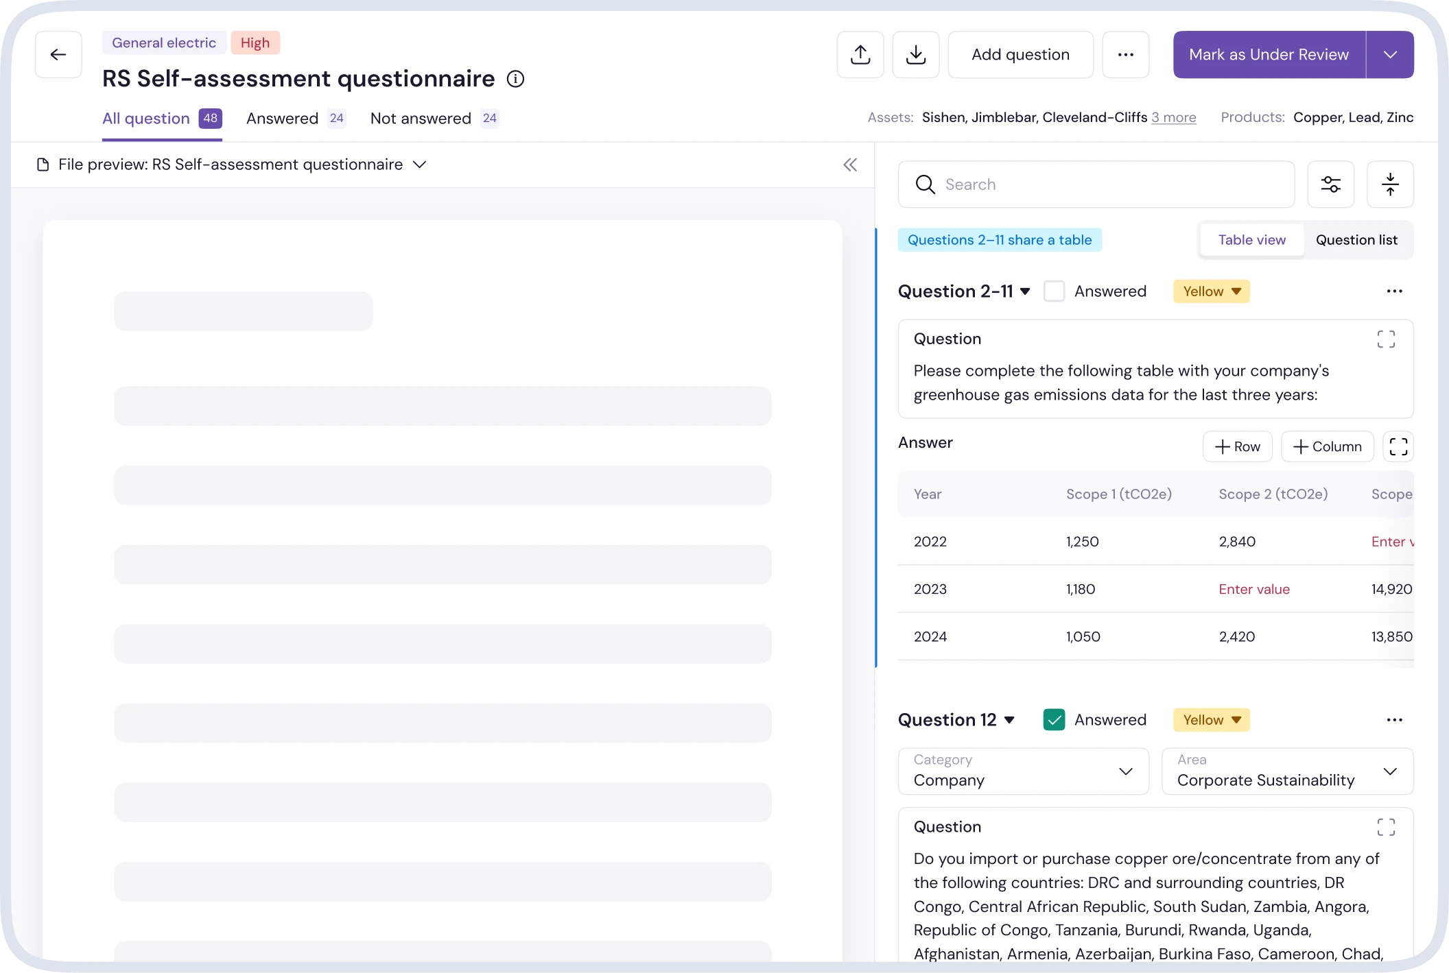Expand Question 12 selector arrow

pos(1009,720)
